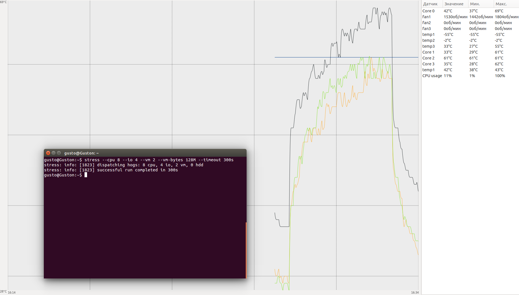Click the fan1 maximum value '1804об/мин'
Viewport: 519px width, 295px height.
click(507, 17)
